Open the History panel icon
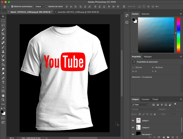Viewport: 183px width, 139px height. pyautogui.click(x=127, y=15)
